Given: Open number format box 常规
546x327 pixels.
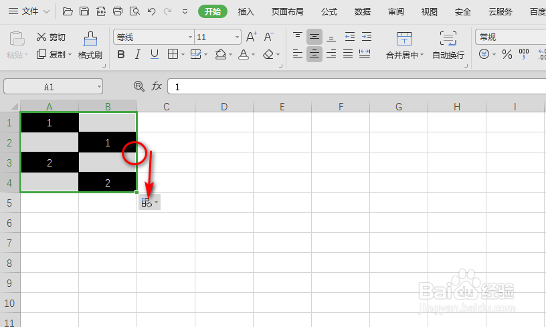Looking at the screenshot, I should click(511, 37).
